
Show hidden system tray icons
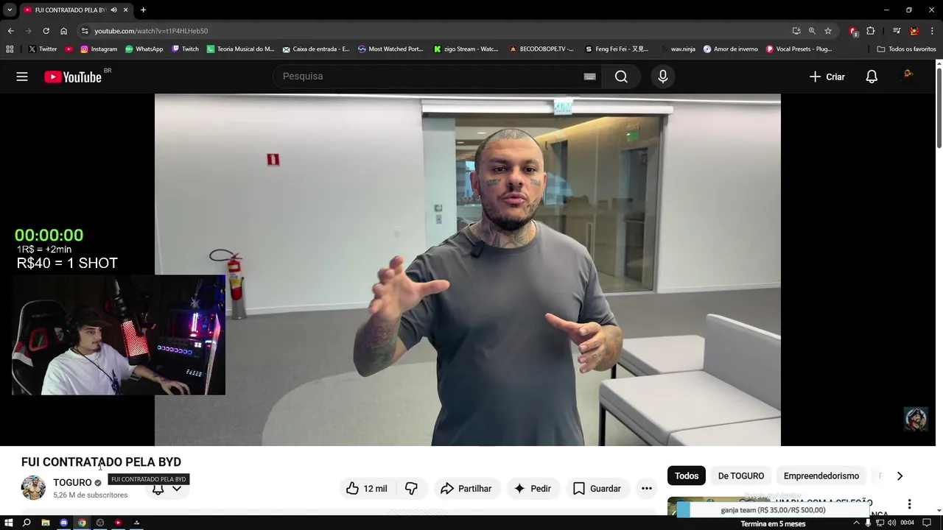pos(856,523)
